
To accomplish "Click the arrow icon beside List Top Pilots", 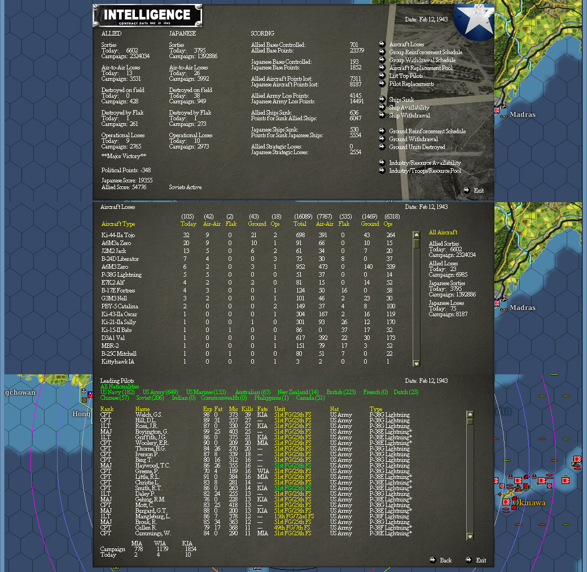I will [x=382, y=75].
